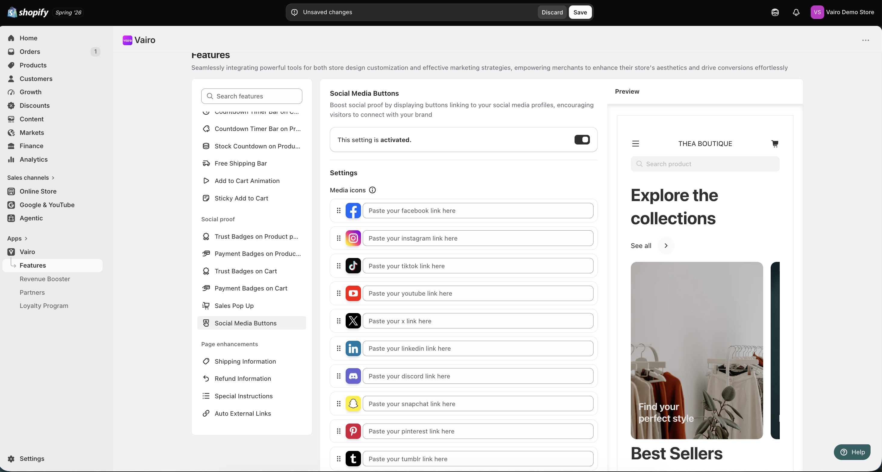Click the Tumblr media icon
The image size is (882, 472).
tap(353, 459)
